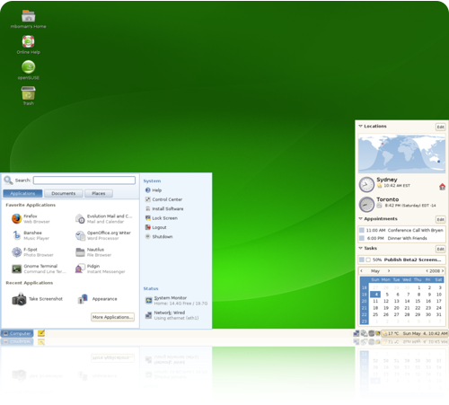
Task: Launch F-Spot Photo Browser
Action: [32, 252]
